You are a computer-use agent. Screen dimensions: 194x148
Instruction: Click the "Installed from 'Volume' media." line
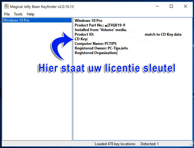[101, 30]
